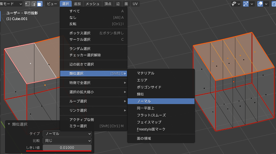Expand リンク選択 submenu

coord(94,110)
